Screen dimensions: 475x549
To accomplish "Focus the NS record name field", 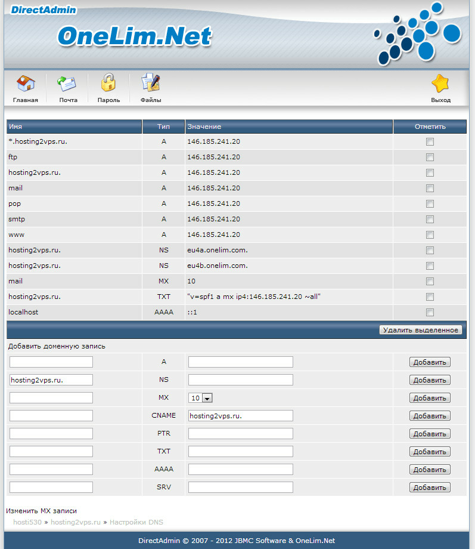I will pos(51,380).
